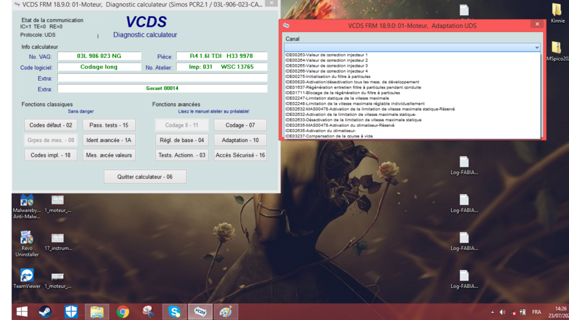Open Ident avancée - 1A
This screenshot has width=569, height=320.
pos(109,140)
